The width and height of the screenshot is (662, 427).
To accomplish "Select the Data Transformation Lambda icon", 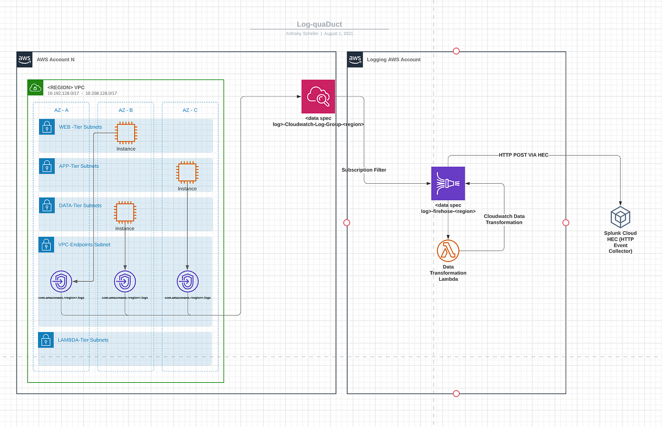I will (x=448, y=250).
